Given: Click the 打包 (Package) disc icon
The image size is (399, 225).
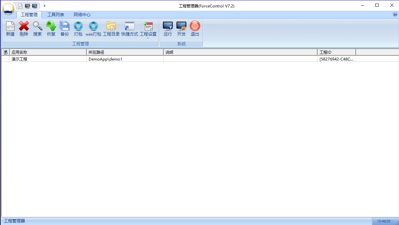Looking at the screenshot, I should coord(78,26).
